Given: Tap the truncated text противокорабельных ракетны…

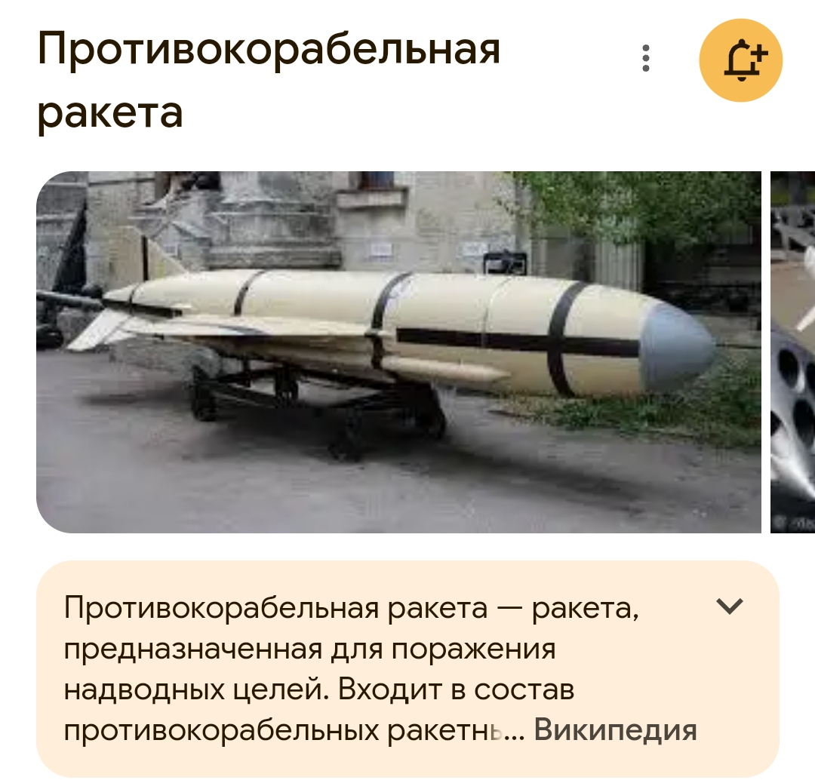Looking at the screenshot, I should (x=295, y=730).
